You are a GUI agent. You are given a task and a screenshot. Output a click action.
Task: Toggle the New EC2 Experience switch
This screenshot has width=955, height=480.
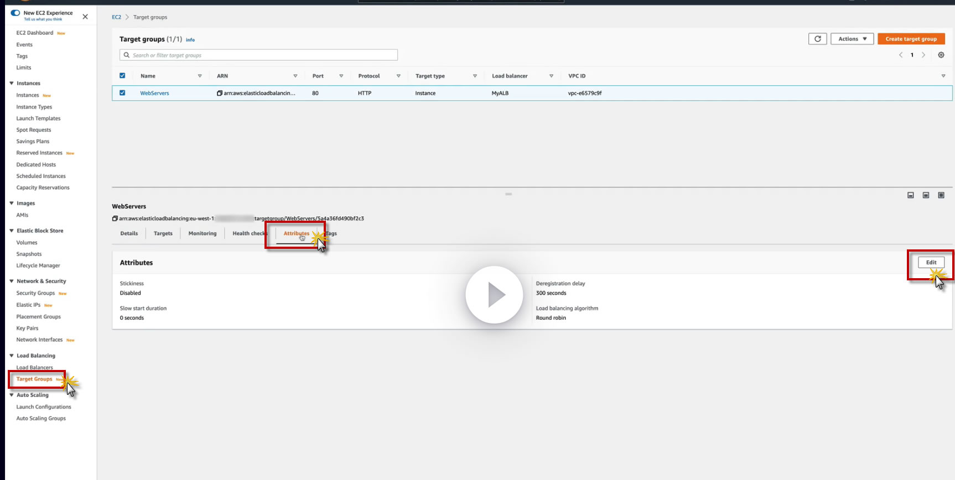coord(15,13)
